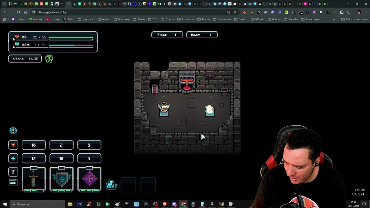Open Epic Games launcher from taskbar

(127, 204)
